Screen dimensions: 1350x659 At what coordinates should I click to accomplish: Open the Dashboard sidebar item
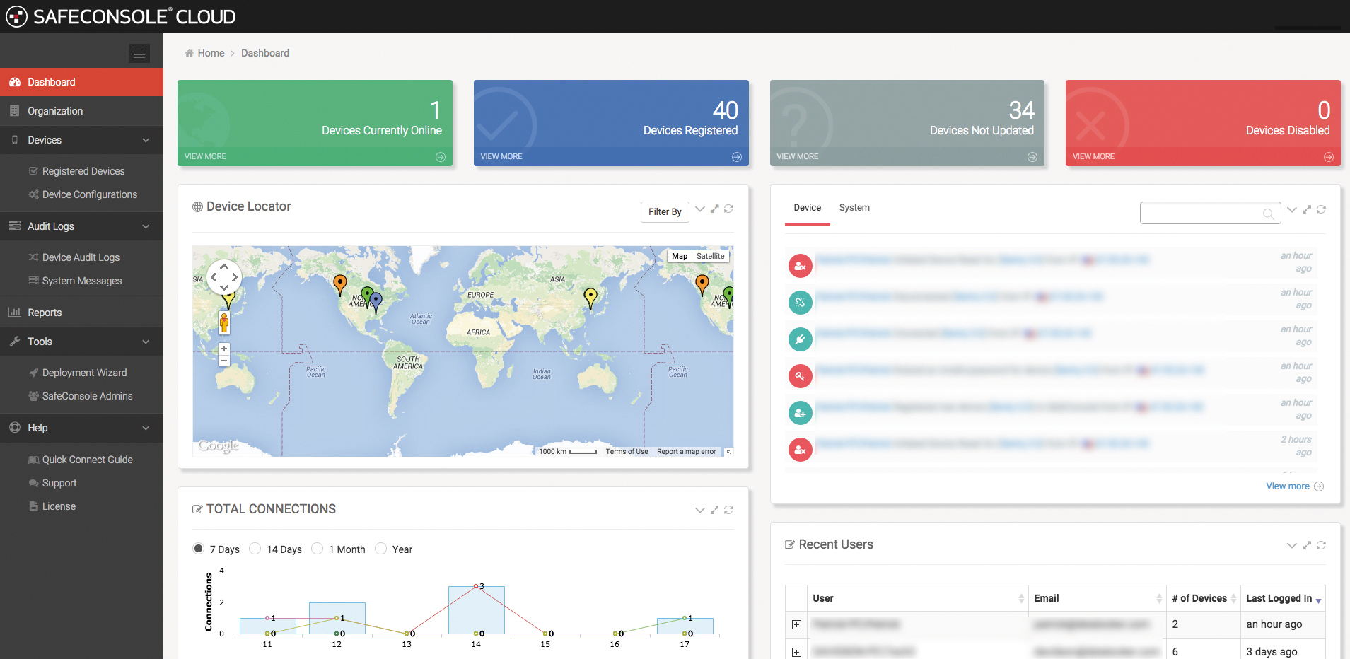(81, 82)
